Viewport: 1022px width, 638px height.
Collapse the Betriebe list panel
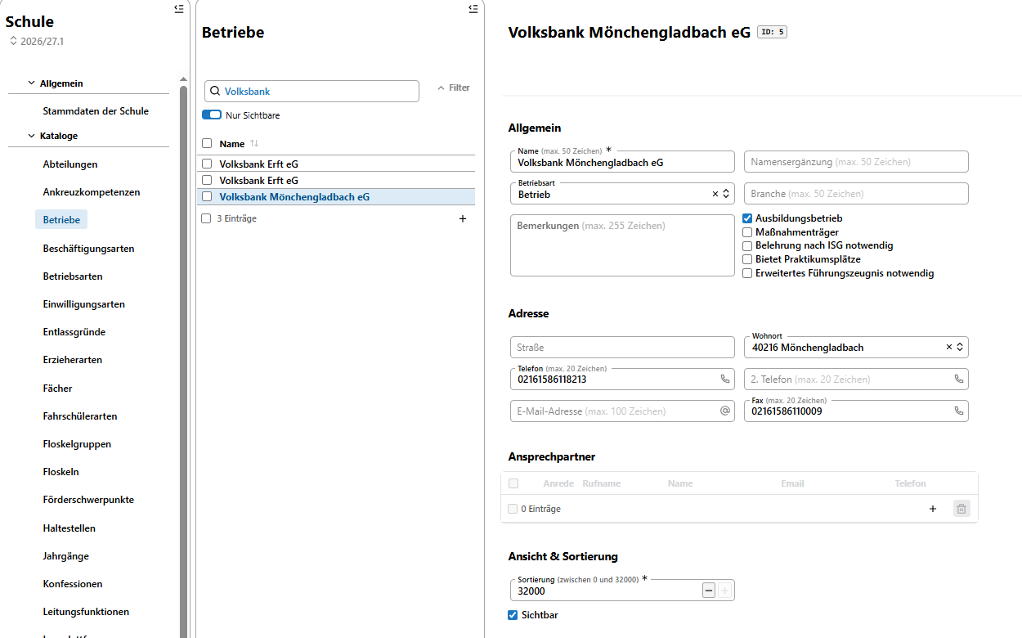tap(473, 8)
